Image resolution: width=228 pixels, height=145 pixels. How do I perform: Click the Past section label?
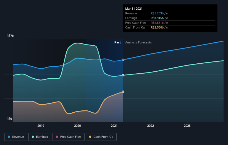pos(117,42)
